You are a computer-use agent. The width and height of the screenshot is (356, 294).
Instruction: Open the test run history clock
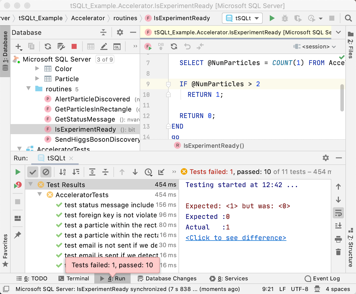[x=148, y=172]
